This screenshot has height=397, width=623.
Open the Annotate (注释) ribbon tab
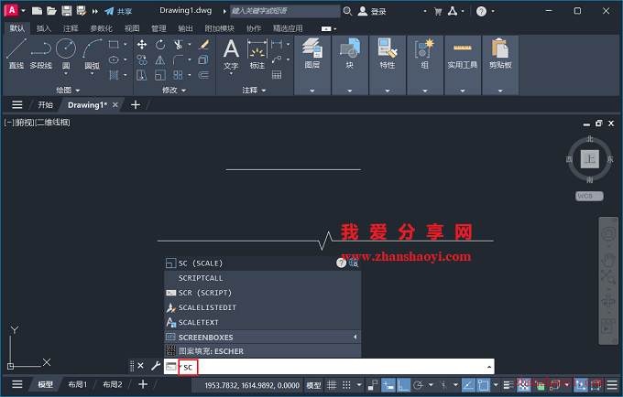(71, 28)
